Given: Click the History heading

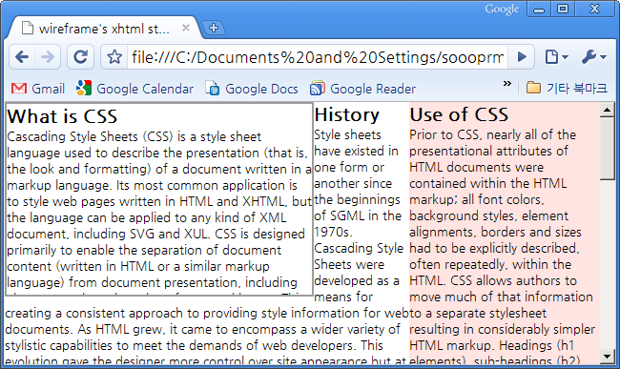Looking at the screenshot, I should tap(347, 115).
